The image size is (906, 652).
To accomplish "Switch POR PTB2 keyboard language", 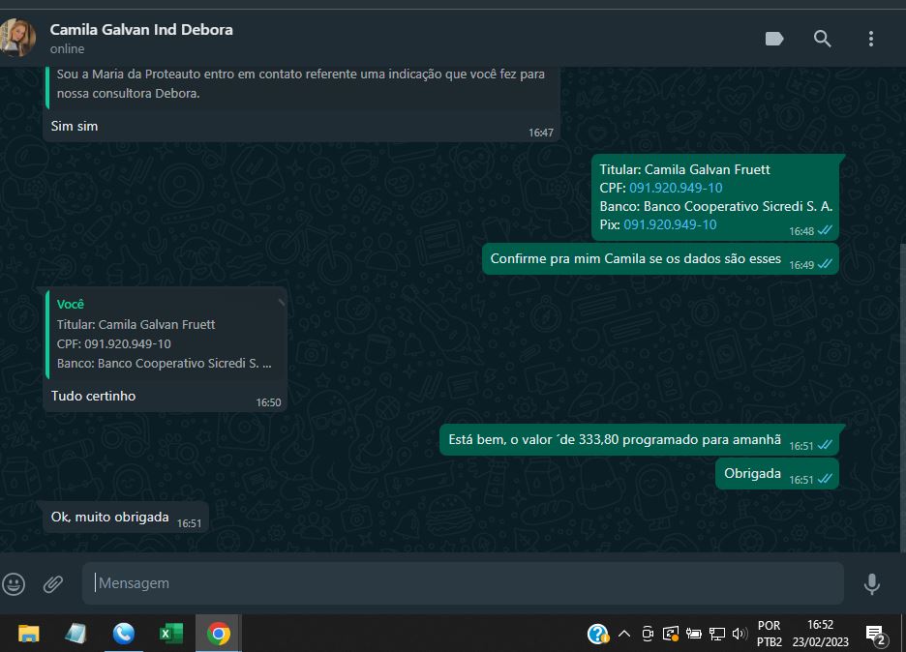I will click(770, 634).
